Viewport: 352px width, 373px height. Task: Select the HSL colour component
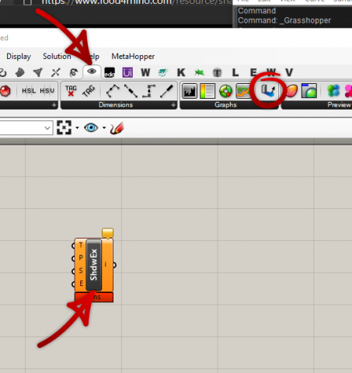29,91
